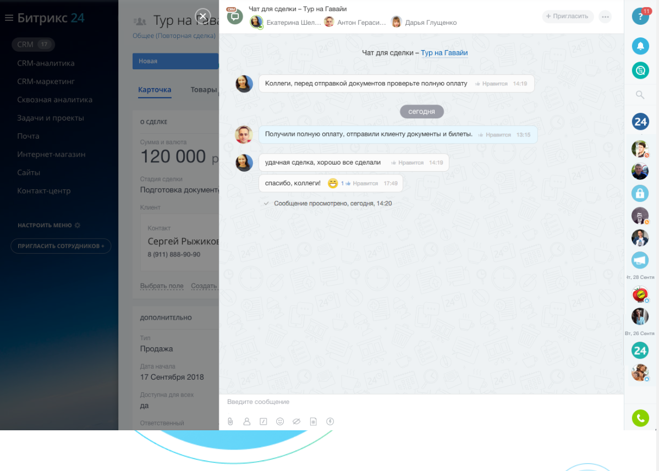Image resolution: width=659 pixels, height=471 pixels.
Task: Click the CRM chat avatar icon in header
Action: click(x=234, y=17)
